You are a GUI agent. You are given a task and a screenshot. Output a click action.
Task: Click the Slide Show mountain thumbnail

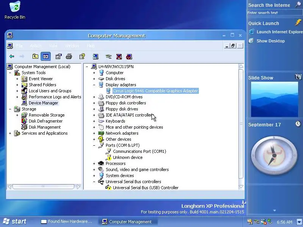[274, 99]
